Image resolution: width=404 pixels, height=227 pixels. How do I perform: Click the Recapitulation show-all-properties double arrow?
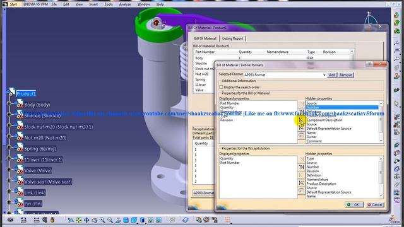pos(301,183)
